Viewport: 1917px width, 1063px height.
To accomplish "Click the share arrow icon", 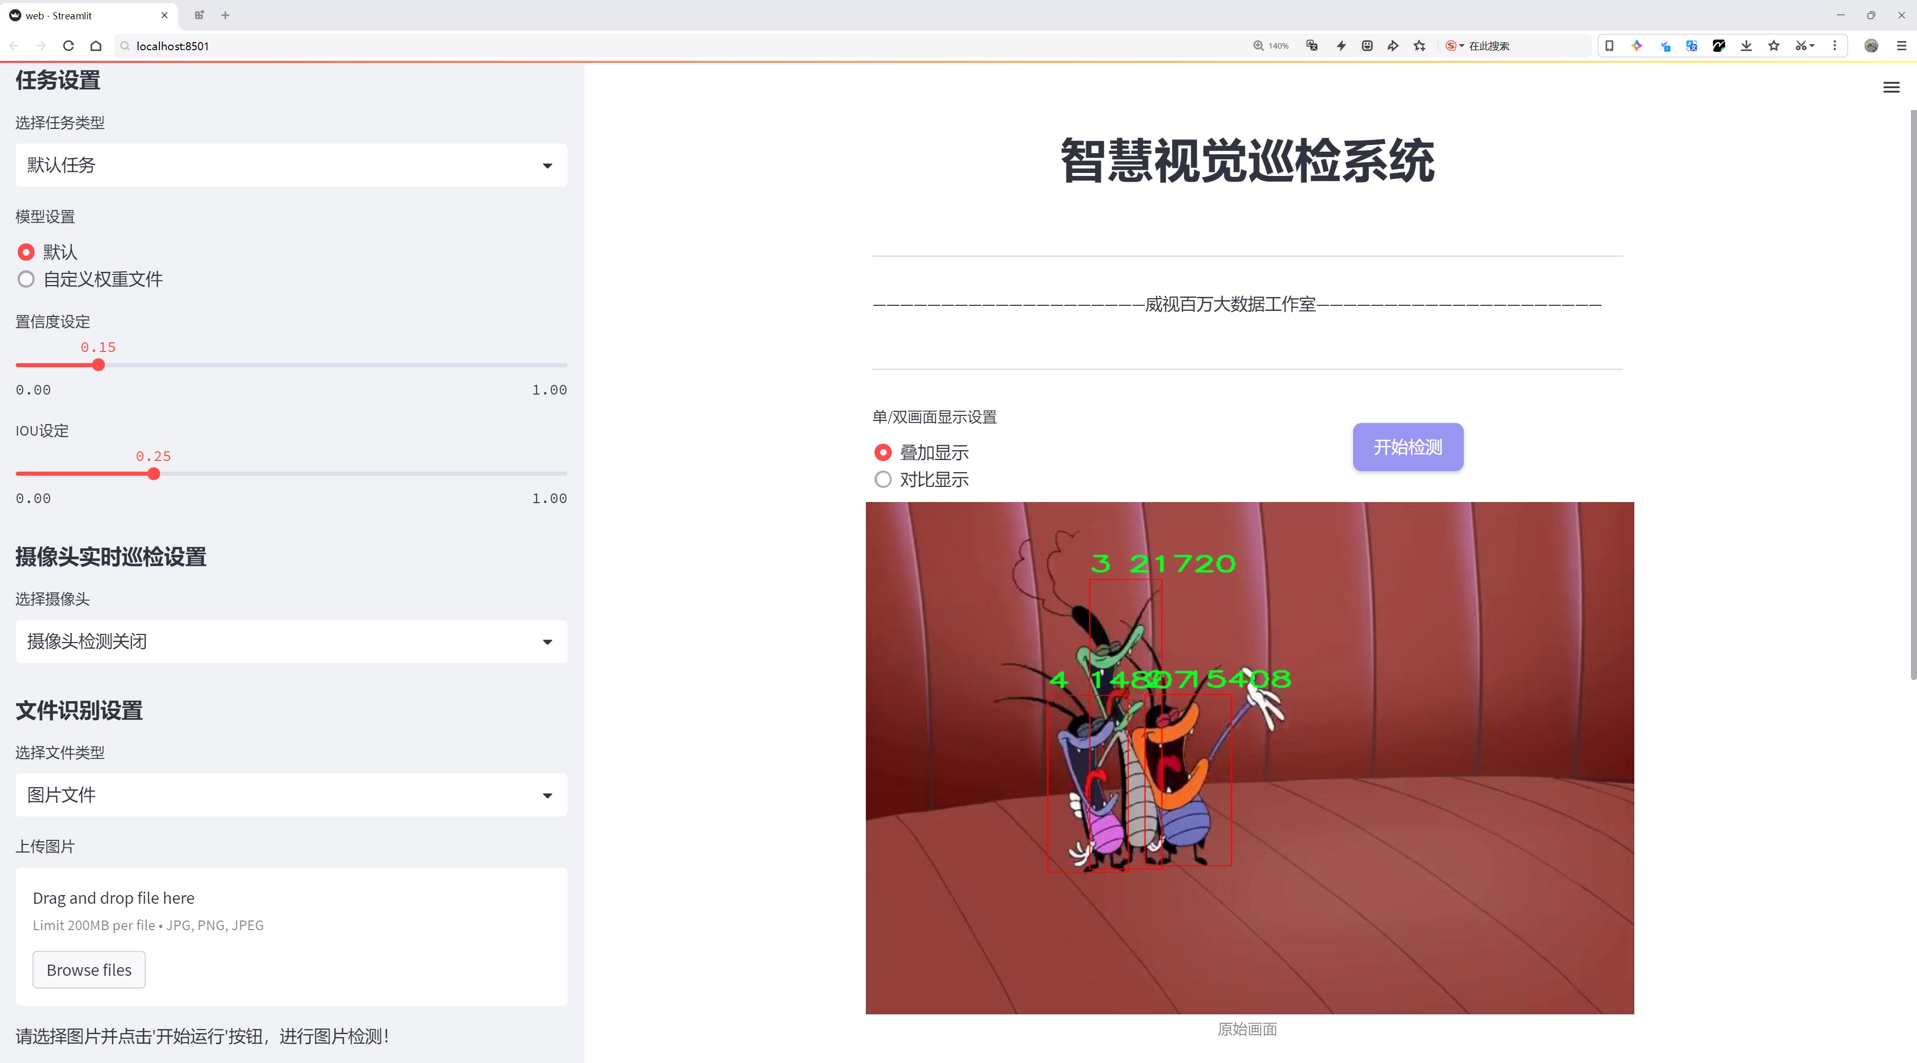I will 1393,46.
